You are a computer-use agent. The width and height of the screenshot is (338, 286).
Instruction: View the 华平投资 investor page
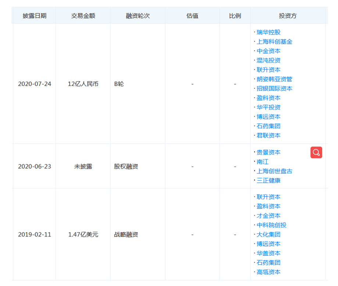pos(268,107)
